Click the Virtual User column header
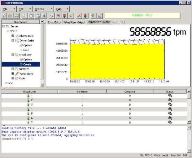The width and height of the screenshot is (192, 158). 30,91
